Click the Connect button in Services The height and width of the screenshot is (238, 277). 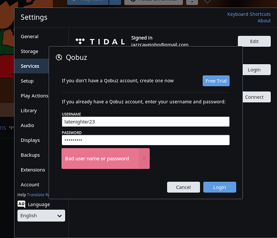pos(257,97)
